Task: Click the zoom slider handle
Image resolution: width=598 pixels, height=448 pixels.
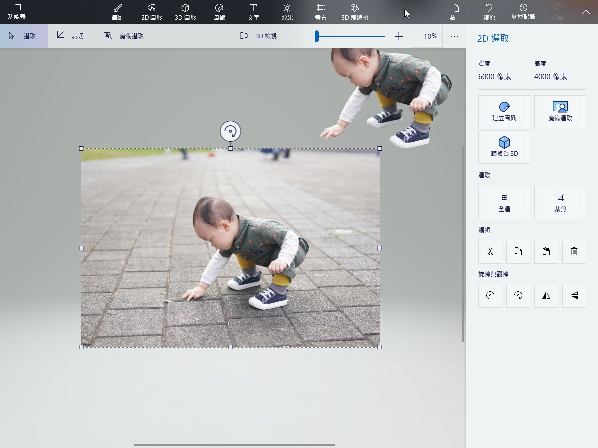Action: [x=316, y=36]
